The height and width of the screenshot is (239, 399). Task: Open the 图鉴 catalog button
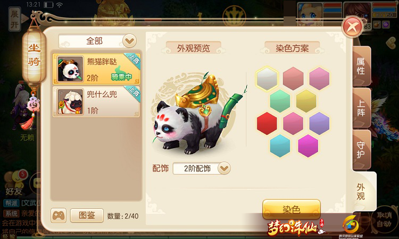pos(87,216)
